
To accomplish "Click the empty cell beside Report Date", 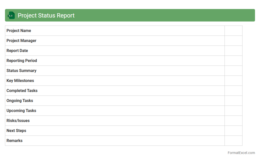I will (233, 51).
